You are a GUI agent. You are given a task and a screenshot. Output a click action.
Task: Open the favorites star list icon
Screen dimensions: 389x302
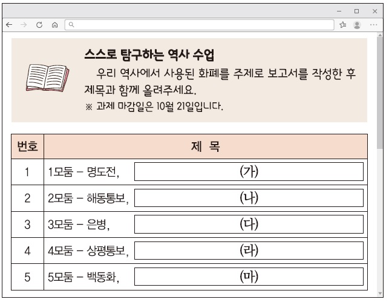tap(343, 25)
